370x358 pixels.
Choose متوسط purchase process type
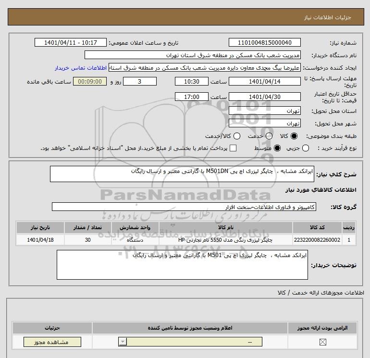277,148
